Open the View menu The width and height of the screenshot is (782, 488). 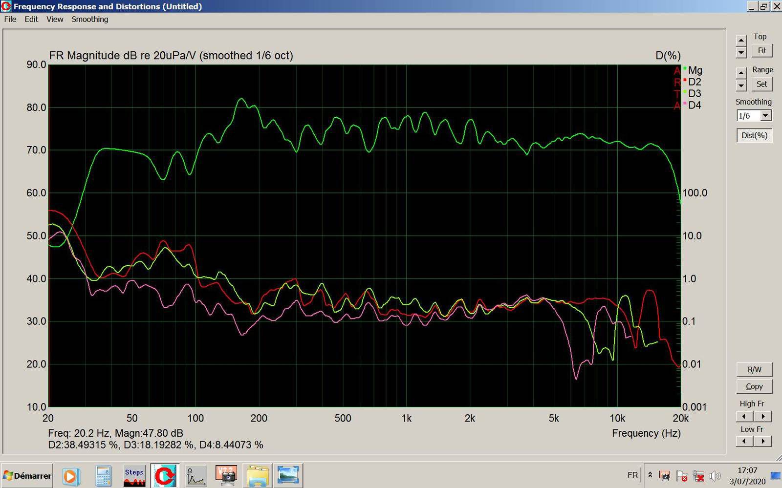(55, 19)
